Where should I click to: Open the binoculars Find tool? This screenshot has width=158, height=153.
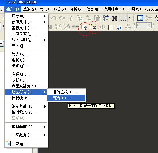[115, 18]
